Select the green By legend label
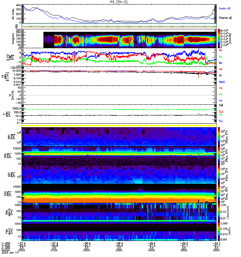 click(220, 57)
